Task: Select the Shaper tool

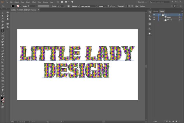Action: [x=3, y=42]
